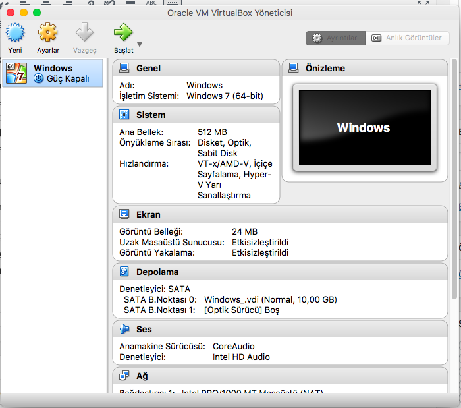Click the Önizleme section title
Screen dimensions: 461x408
325,68
